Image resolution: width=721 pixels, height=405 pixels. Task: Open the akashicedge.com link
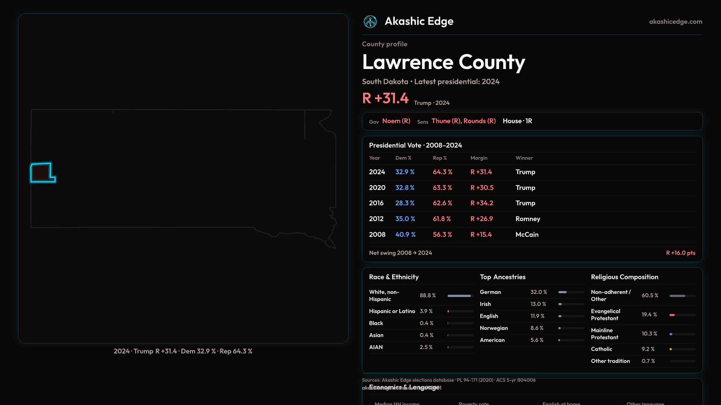(x=676, y=22)
